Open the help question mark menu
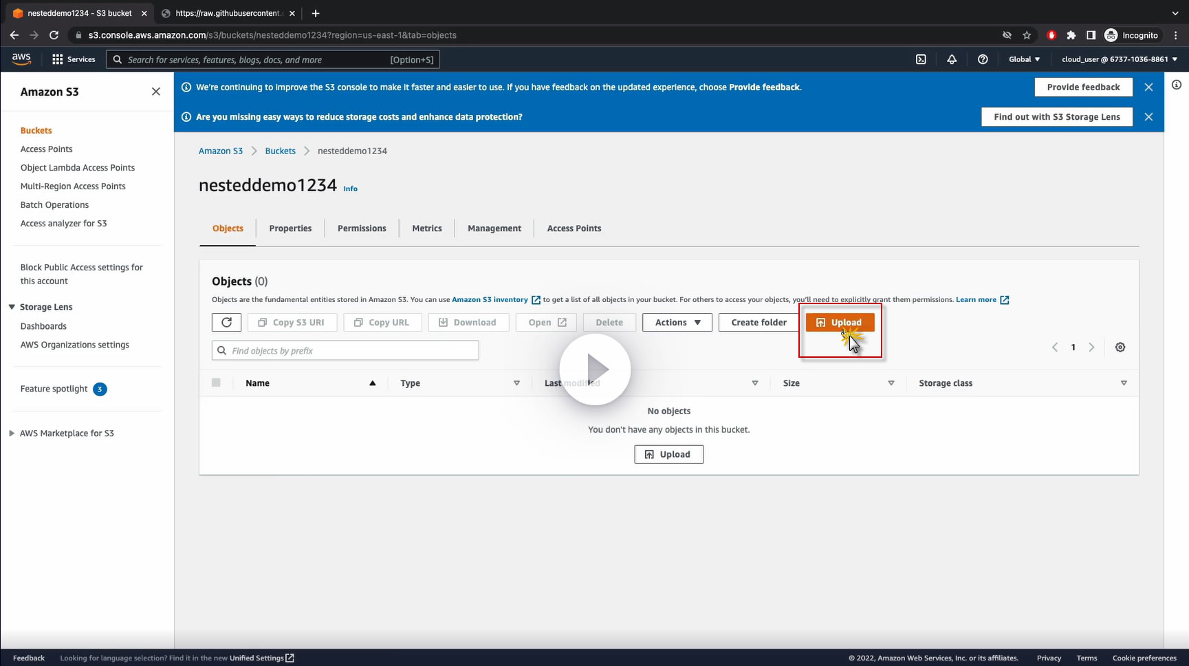 click(983, 59)
